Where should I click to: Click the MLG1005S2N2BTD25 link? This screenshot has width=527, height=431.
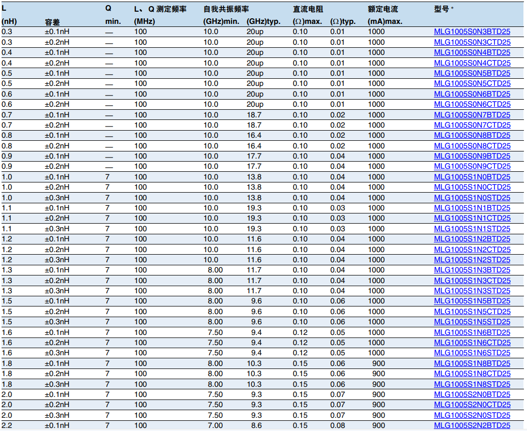coord(472,425)
